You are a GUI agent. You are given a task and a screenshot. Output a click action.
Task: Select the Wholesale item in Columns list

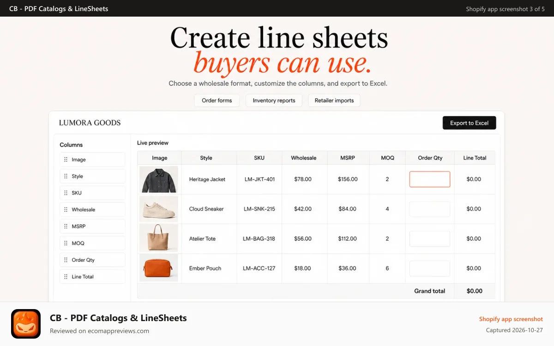(x=92, y=209)
